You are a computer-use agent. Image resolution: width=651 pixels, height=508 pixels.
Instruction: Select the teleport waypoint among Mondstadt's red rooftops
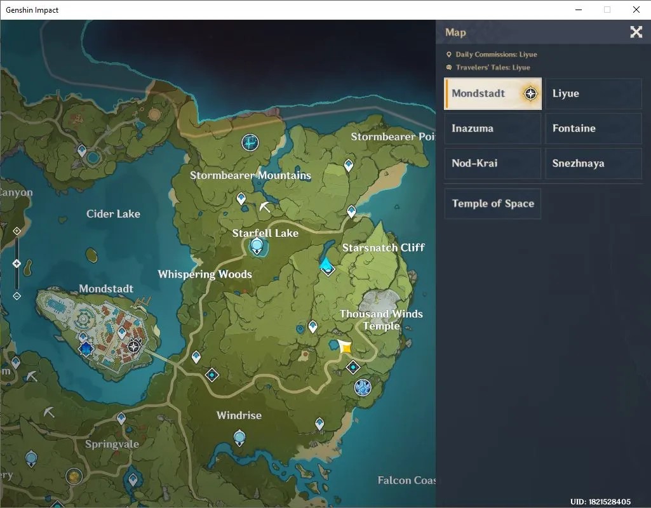tap(122, 333)
